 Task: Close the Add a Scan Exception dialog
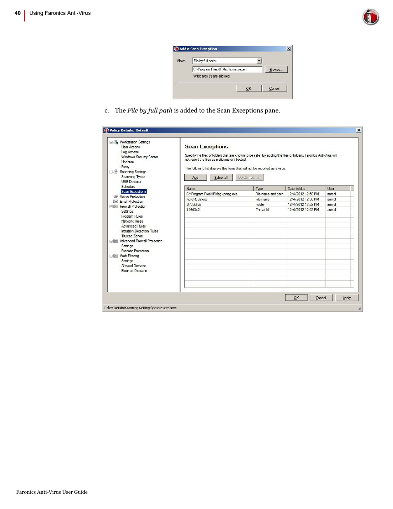coord(289,49)
